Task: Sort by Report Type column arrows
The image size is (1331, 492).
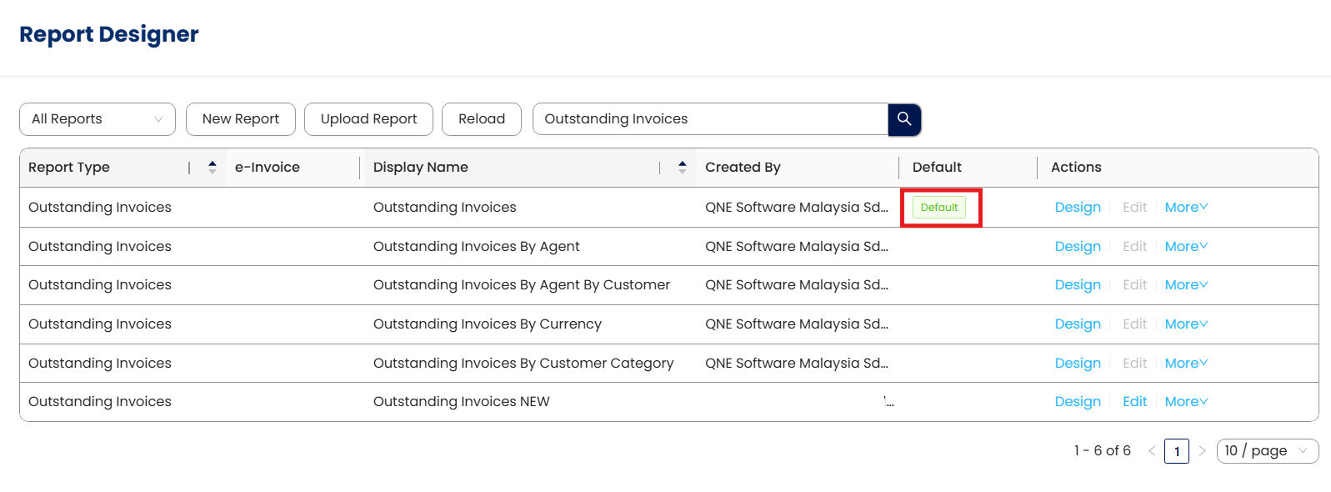Action: tap(213, 168)
